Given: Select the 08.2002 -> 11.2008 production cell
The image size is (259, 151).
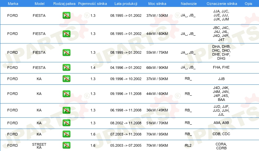Looking at the screenshot, I should [x=126, y=123].
